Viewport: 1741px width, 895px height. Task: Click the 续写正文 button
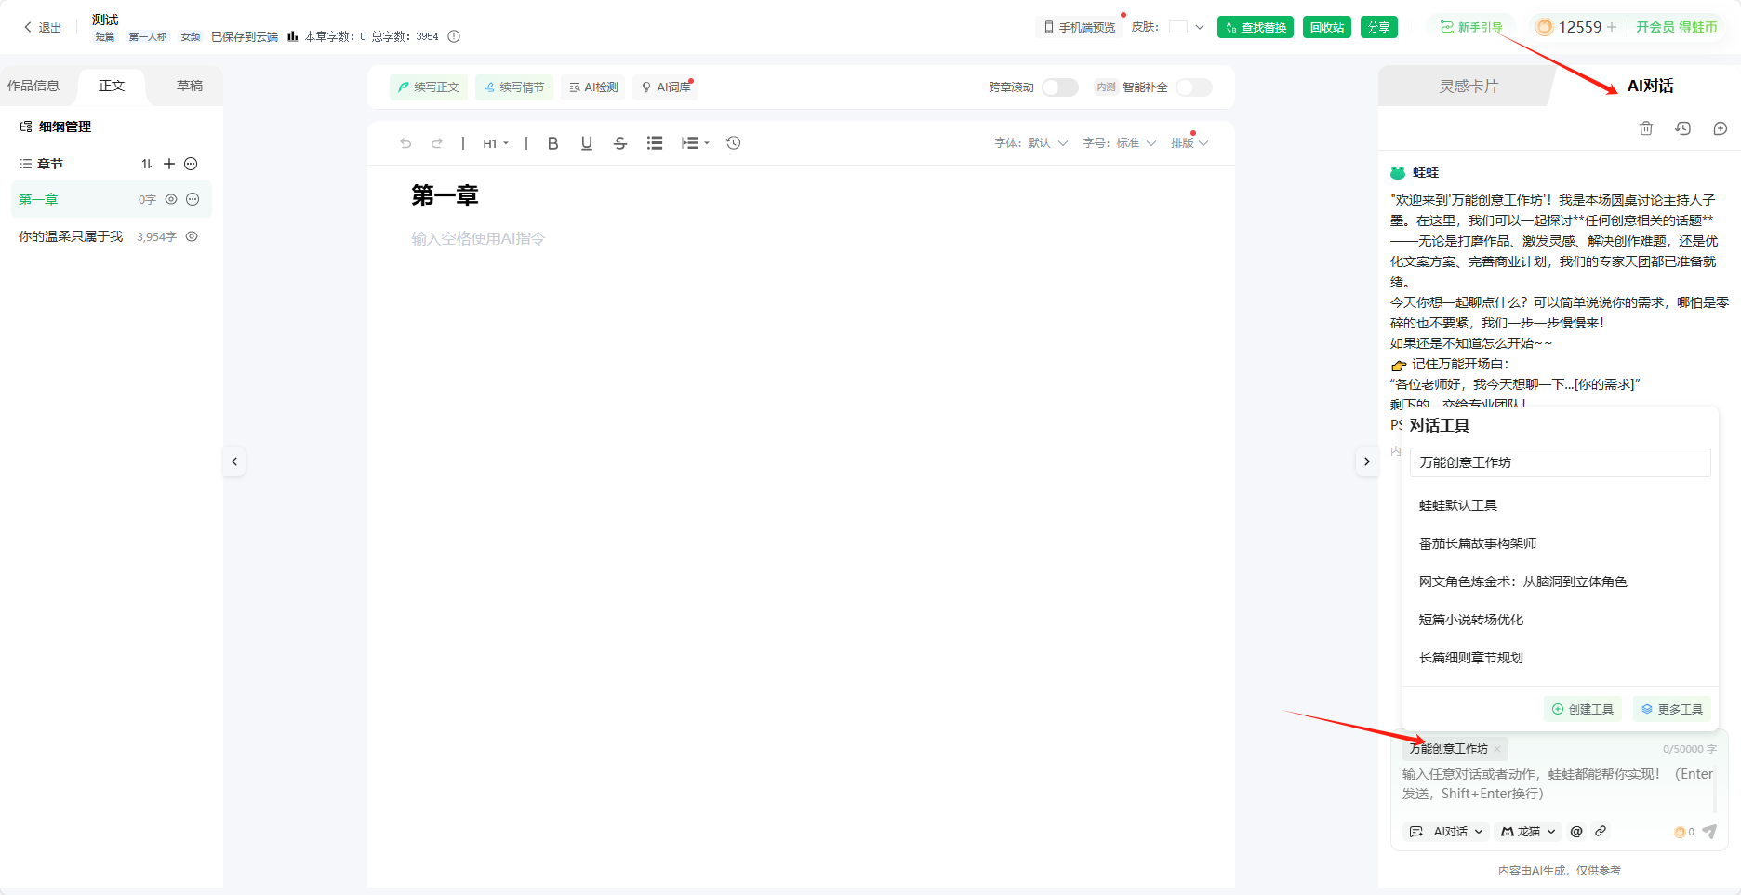pos(429,87)
